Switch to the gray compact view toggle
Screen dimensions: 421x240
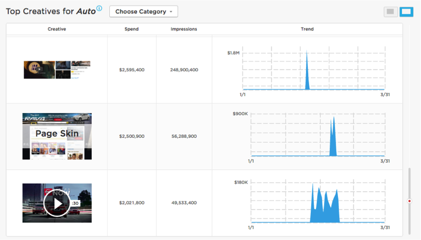tap(390, 11)
